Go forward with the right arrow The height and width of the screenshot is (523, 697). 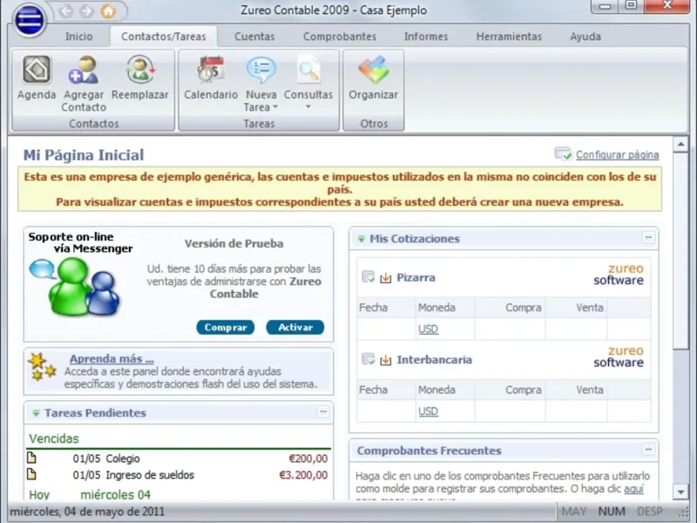(x=86, y=10)
